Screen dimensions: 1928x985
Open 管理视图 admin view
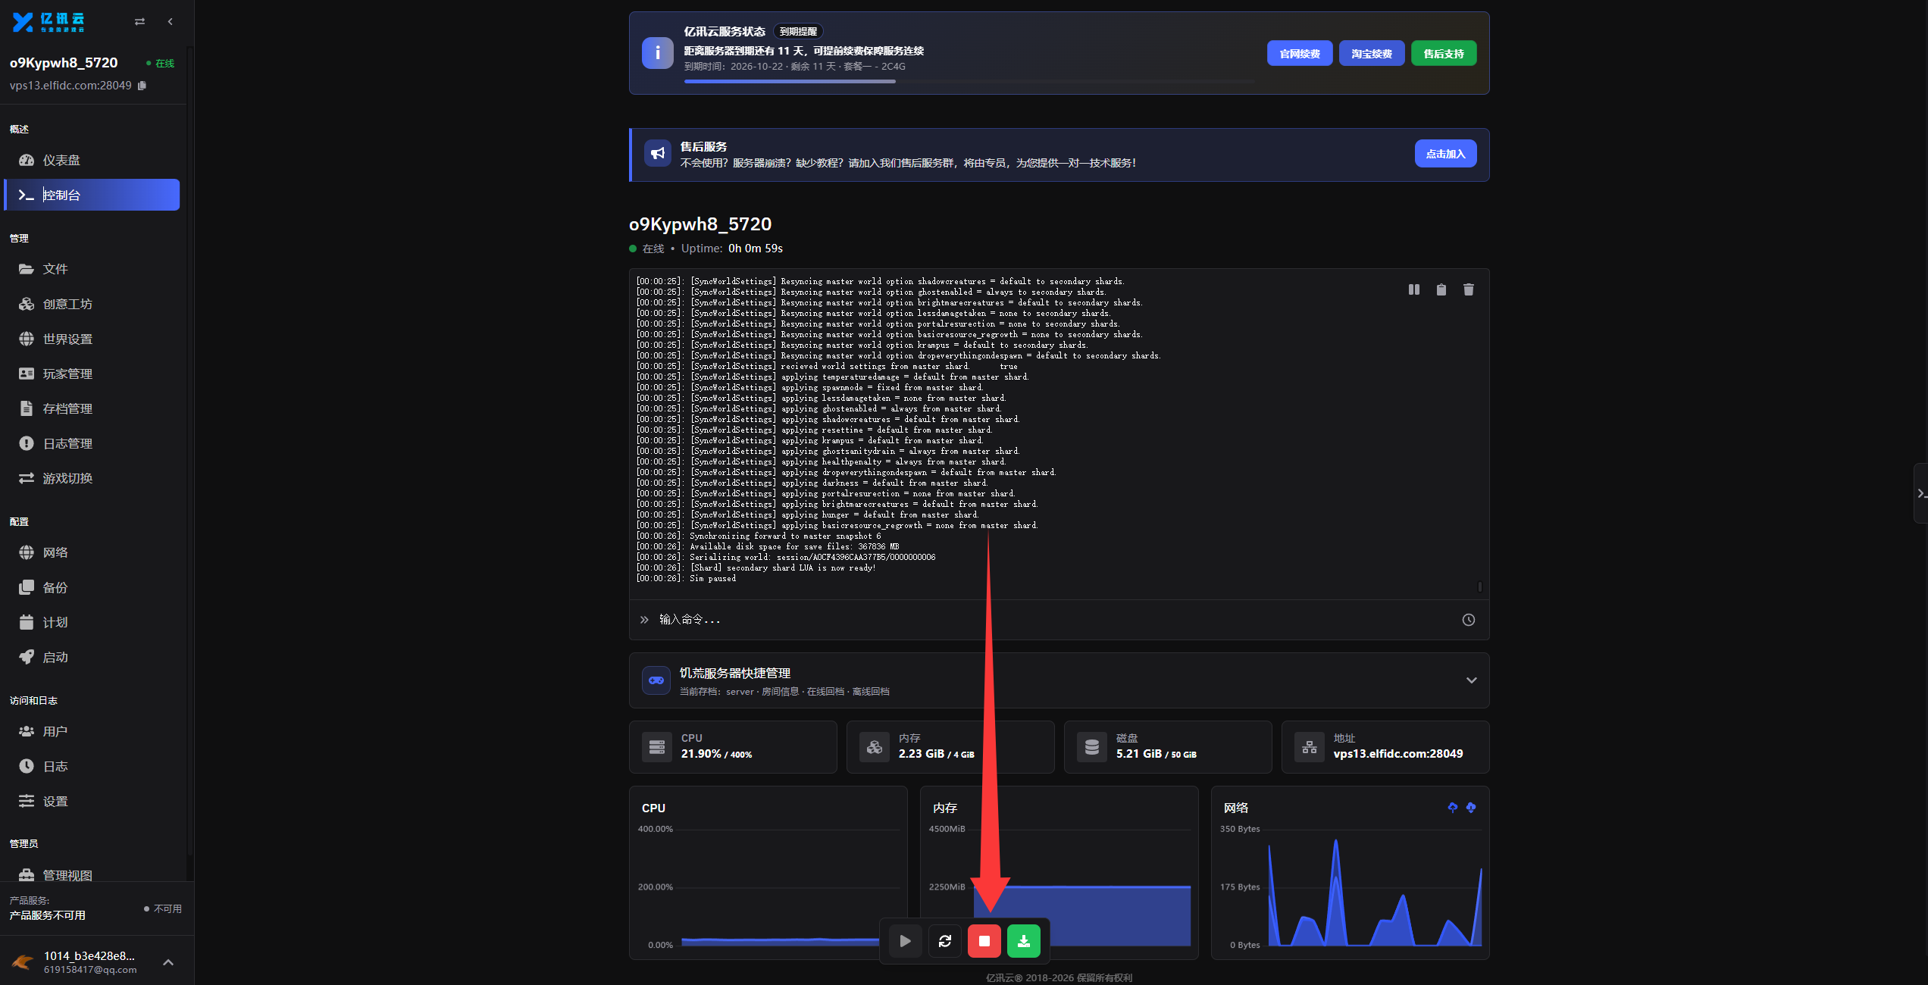click(92, 874)
